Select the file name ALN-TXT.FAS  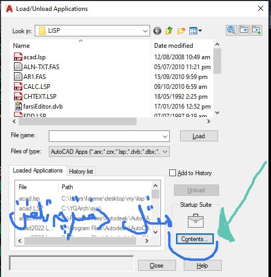42,67
